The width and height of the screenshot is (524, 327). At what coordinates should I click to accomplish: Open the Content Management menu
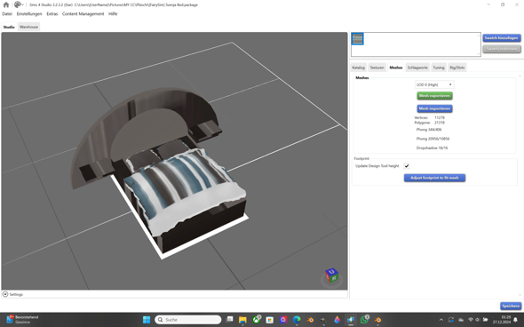83,13
